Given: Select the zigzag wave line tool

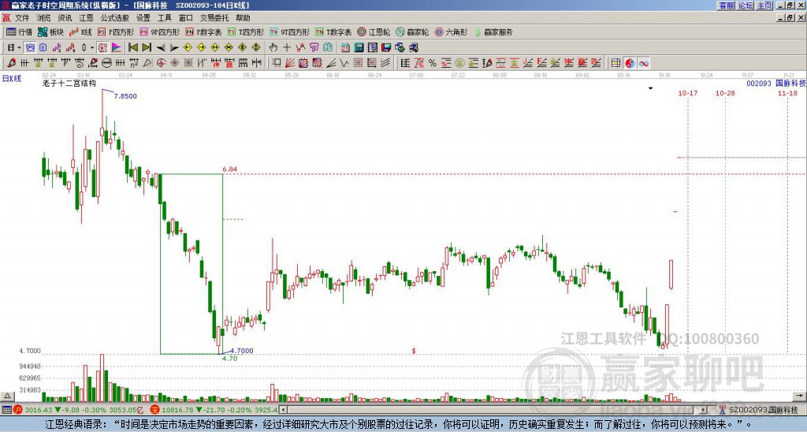Looking at the screenshot, I should [x=344, y=63].
